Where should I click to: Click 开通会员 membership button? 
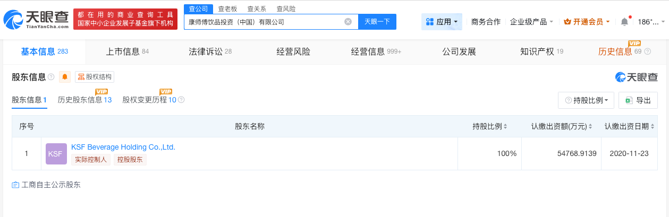(587, 22)
